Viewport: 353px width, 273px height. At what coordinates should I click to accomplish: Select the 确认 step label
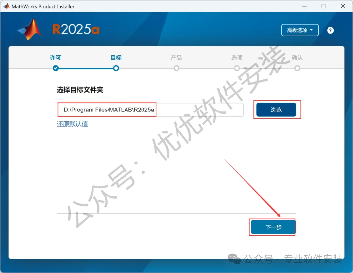(297, 58)
